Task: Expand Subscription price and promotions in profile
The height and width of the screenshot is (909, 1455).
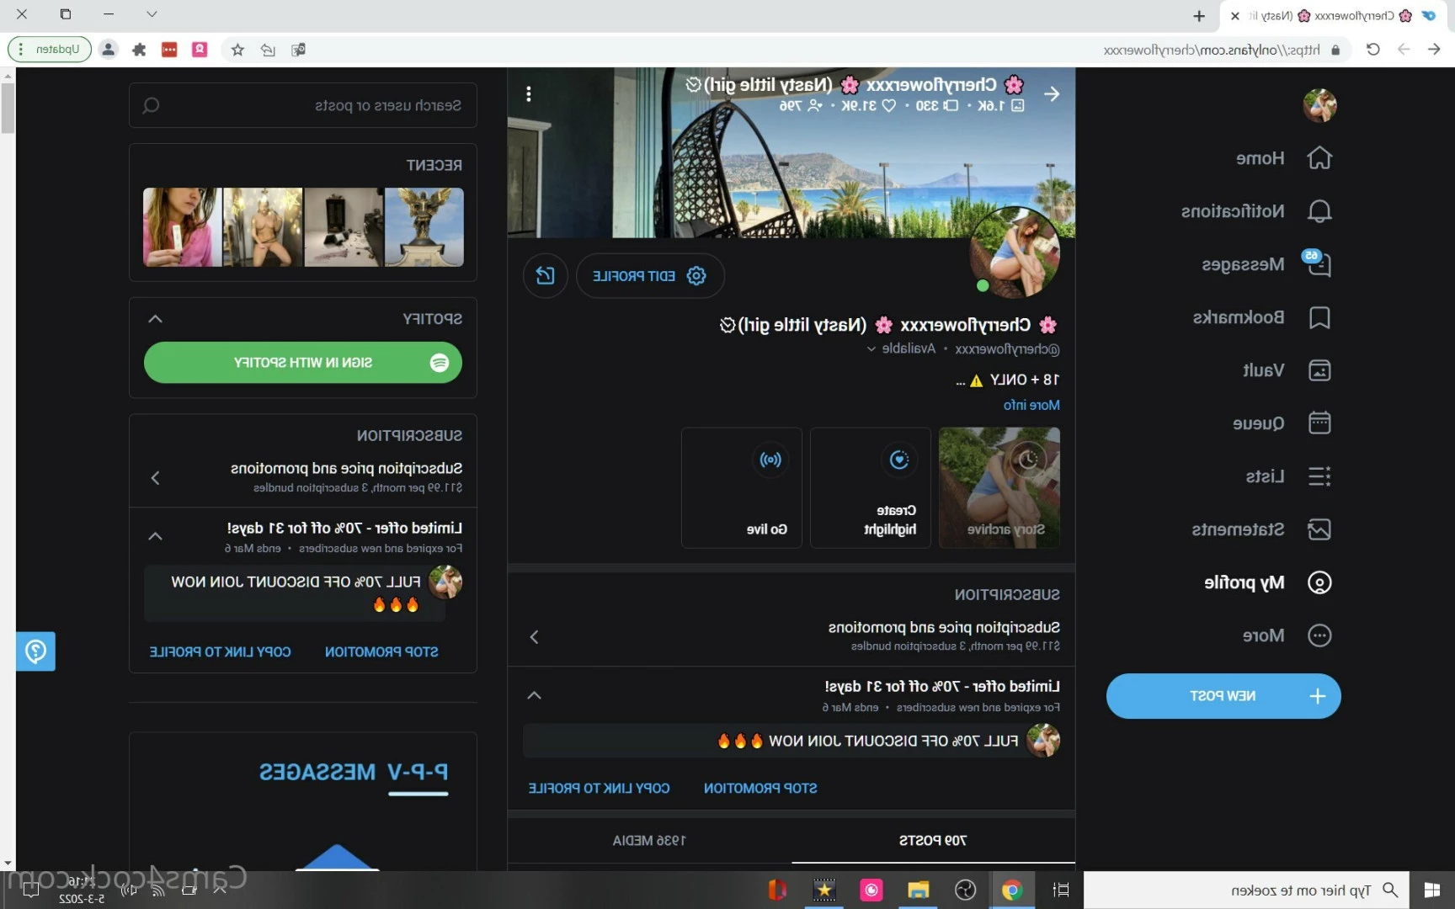Action: 791,636
